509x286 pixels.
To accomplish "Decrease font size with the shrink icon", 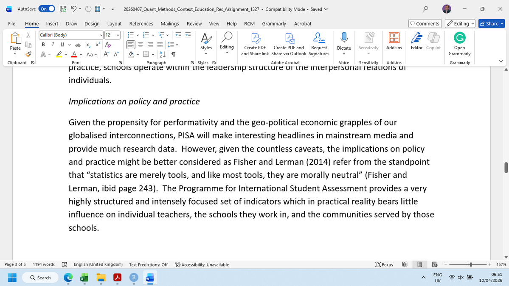I will 116,55.
